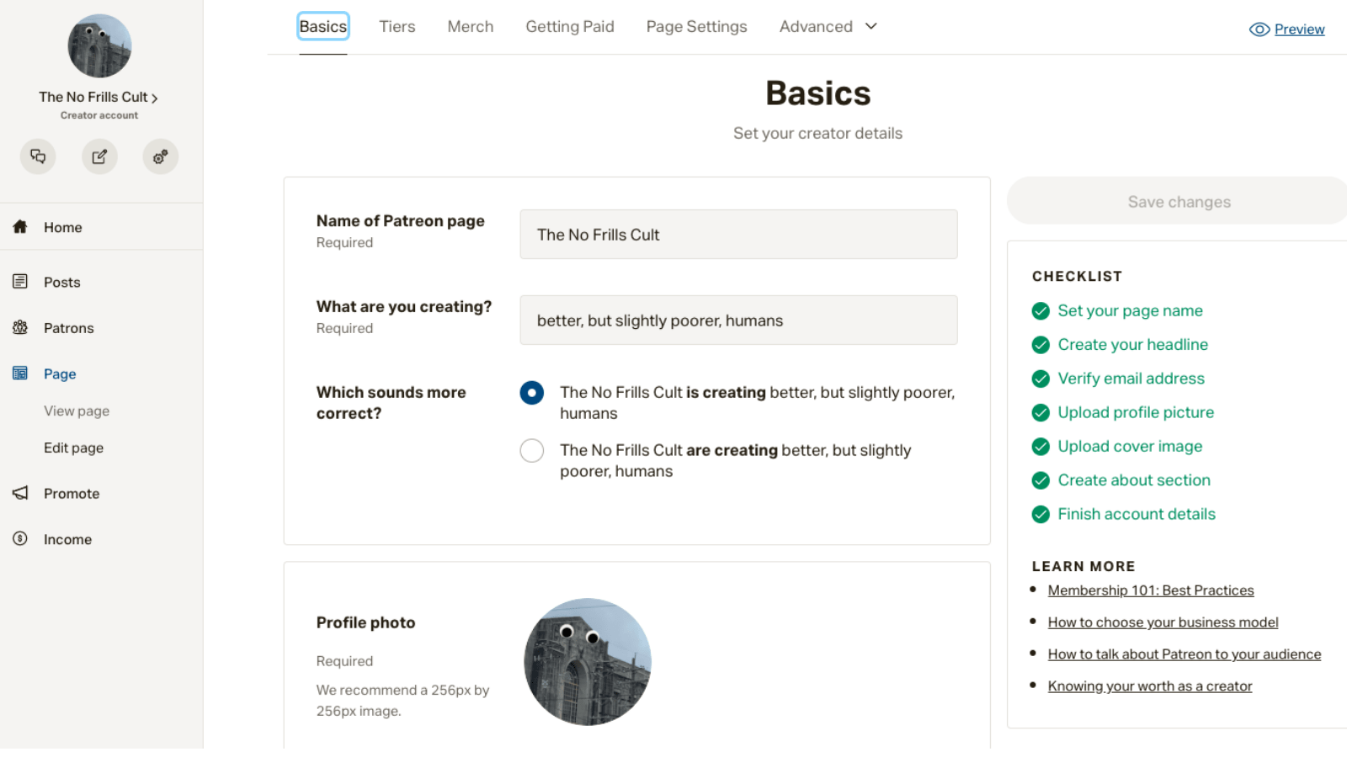
Task: Click the Promote megaphone icon
Action: (x=20, y=493)
